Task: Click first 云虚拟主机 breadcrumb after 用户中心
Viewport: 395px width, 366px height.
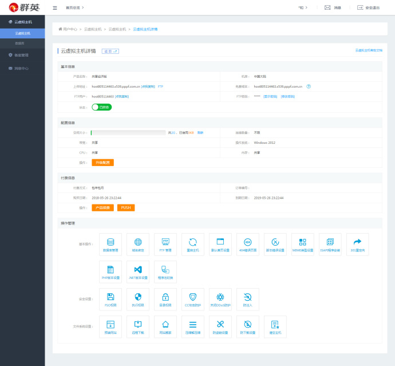Action: [x=93, y=29]
